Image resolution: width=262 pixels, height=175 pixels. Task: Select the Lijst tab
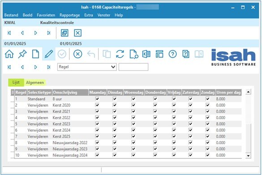16,82
